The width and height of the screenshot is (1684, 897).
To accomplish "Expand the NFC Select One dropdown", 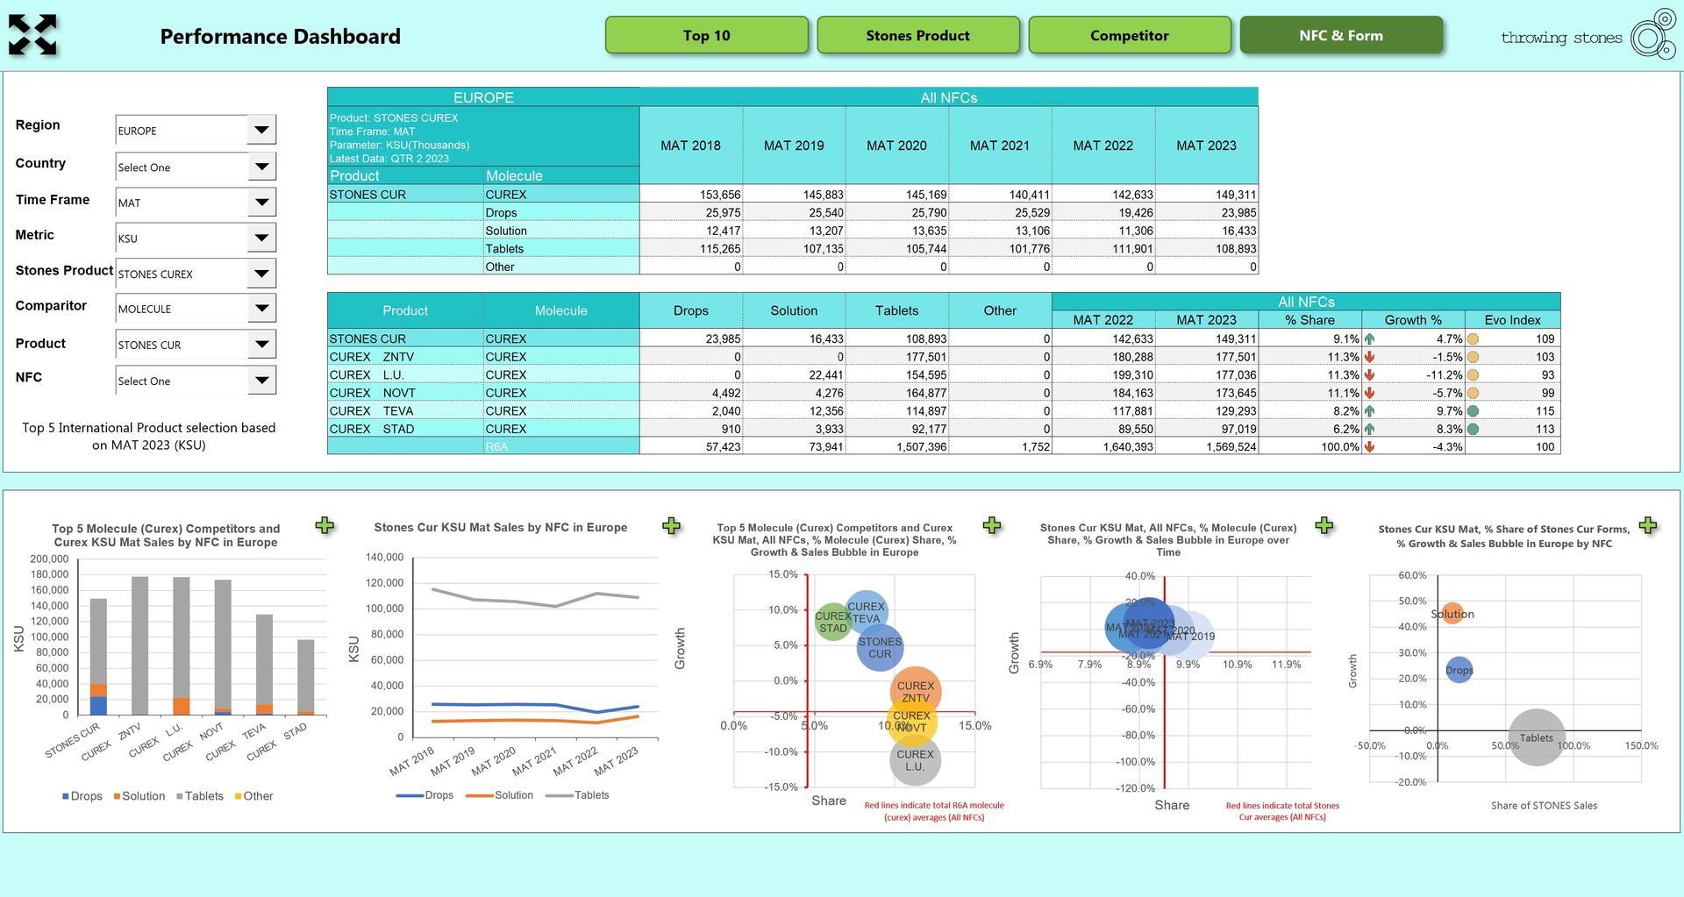I will point(261,381).
